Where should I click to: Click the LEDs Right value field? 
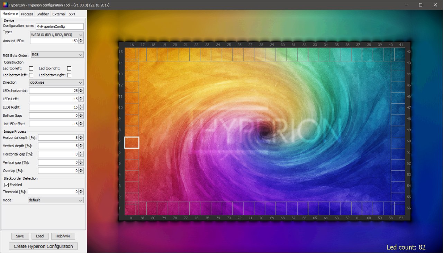tap(54, 107)
